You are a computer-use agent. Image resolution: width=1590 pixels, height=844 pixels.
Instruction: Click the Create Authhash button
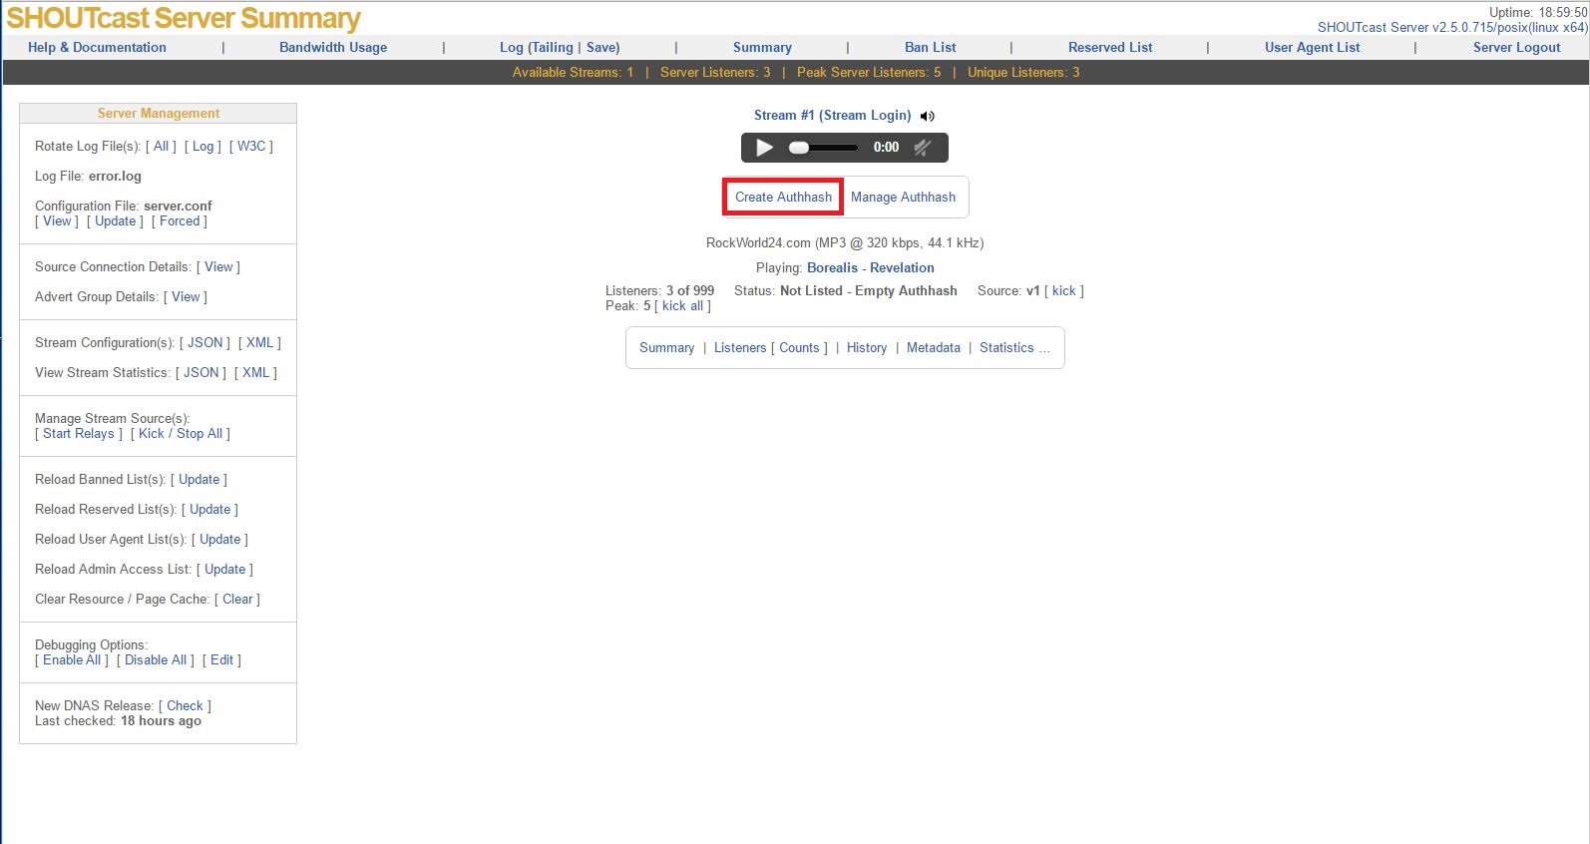783,197
